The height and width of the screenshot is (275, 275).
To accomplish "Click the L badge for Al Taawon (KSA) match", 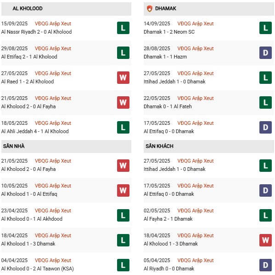I will (123, 265).
